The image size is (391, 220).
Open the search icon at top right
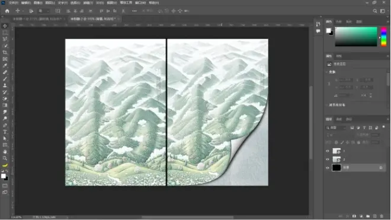(375, 11)
